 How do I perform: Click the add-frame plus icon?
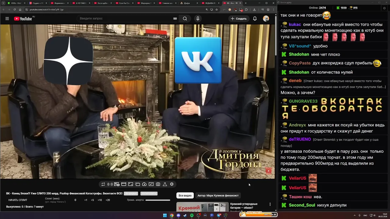[x=151, y=184]
